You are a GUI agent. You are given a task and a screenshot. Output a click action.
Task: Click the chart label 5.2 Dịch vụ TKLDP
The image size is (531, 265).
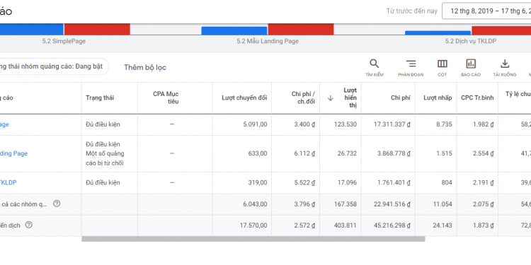click(471, 41)
